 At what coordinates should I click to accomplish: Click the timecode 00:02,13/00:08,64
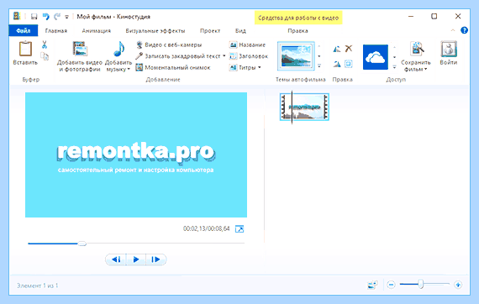(207, 228)
